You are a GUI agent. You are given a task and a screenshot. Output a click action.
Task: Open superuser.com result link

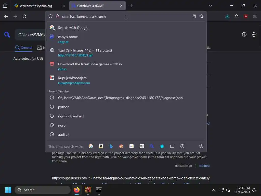point(131,178)
